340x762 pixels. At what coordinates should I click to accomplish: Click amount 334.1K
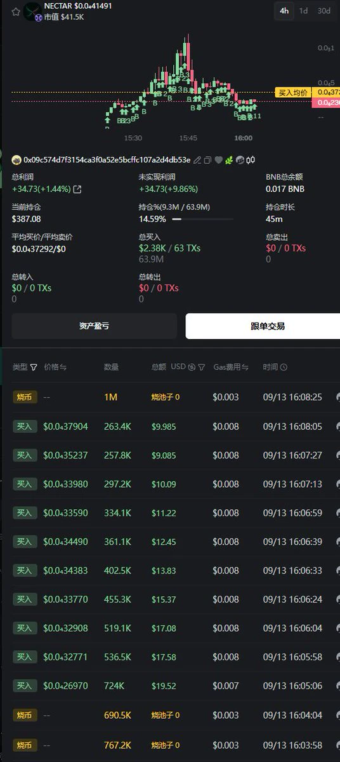[x=117, y=513]
